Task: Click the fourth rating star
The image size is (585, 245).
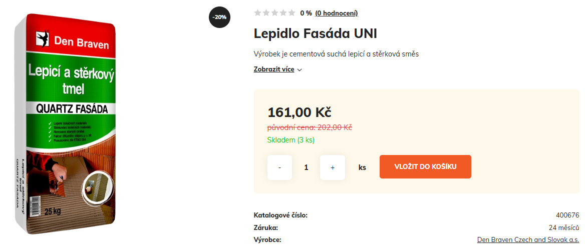Action: [283, 13]
